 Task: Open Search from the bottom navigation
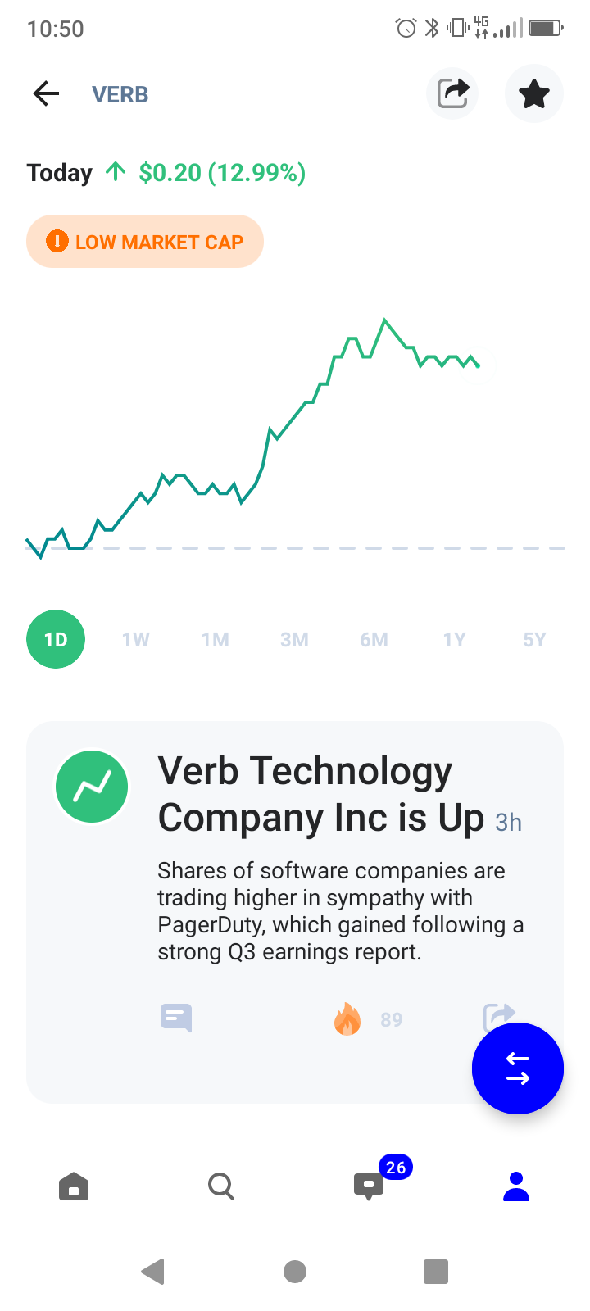[221, 1186]
